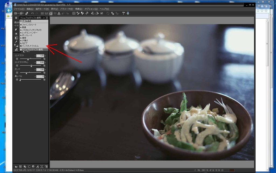Click the undo arrow in toolbar
This screenshot has height=173, width=276.
click(32, 13)
